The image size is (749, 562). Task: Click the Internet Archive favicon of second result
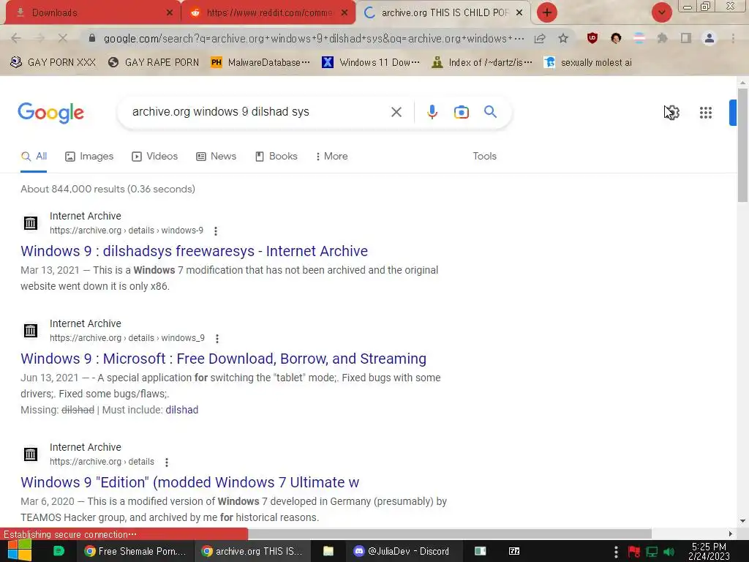point(31,330)
